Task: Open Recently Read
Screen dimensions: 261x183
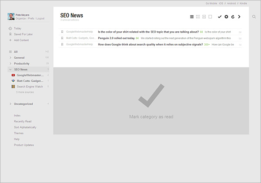Action: [x=23, y=121]
